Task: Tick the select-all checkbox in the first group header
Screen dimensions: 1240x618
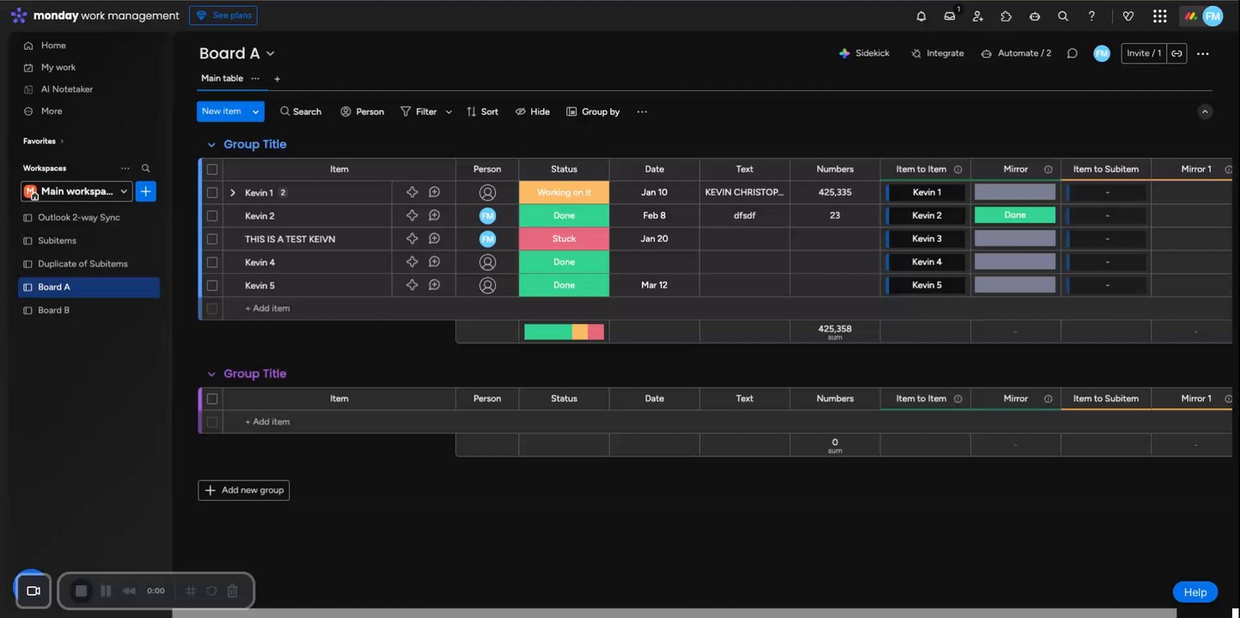Action: pos(212,169)
